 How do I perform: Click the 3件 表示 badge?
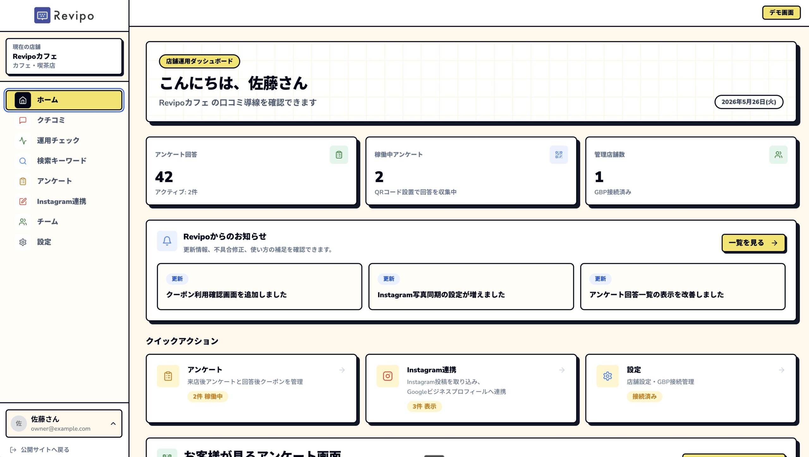tap(424, 407)
